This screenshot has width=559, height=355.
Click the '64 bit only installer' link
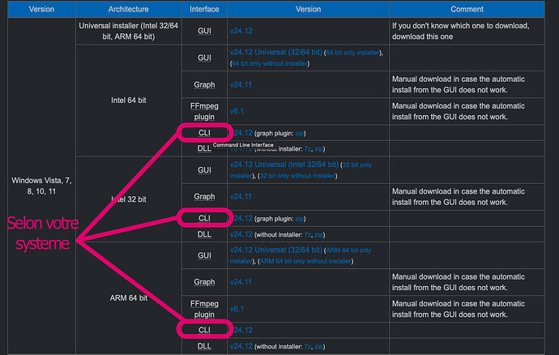(x=350, y=53)
